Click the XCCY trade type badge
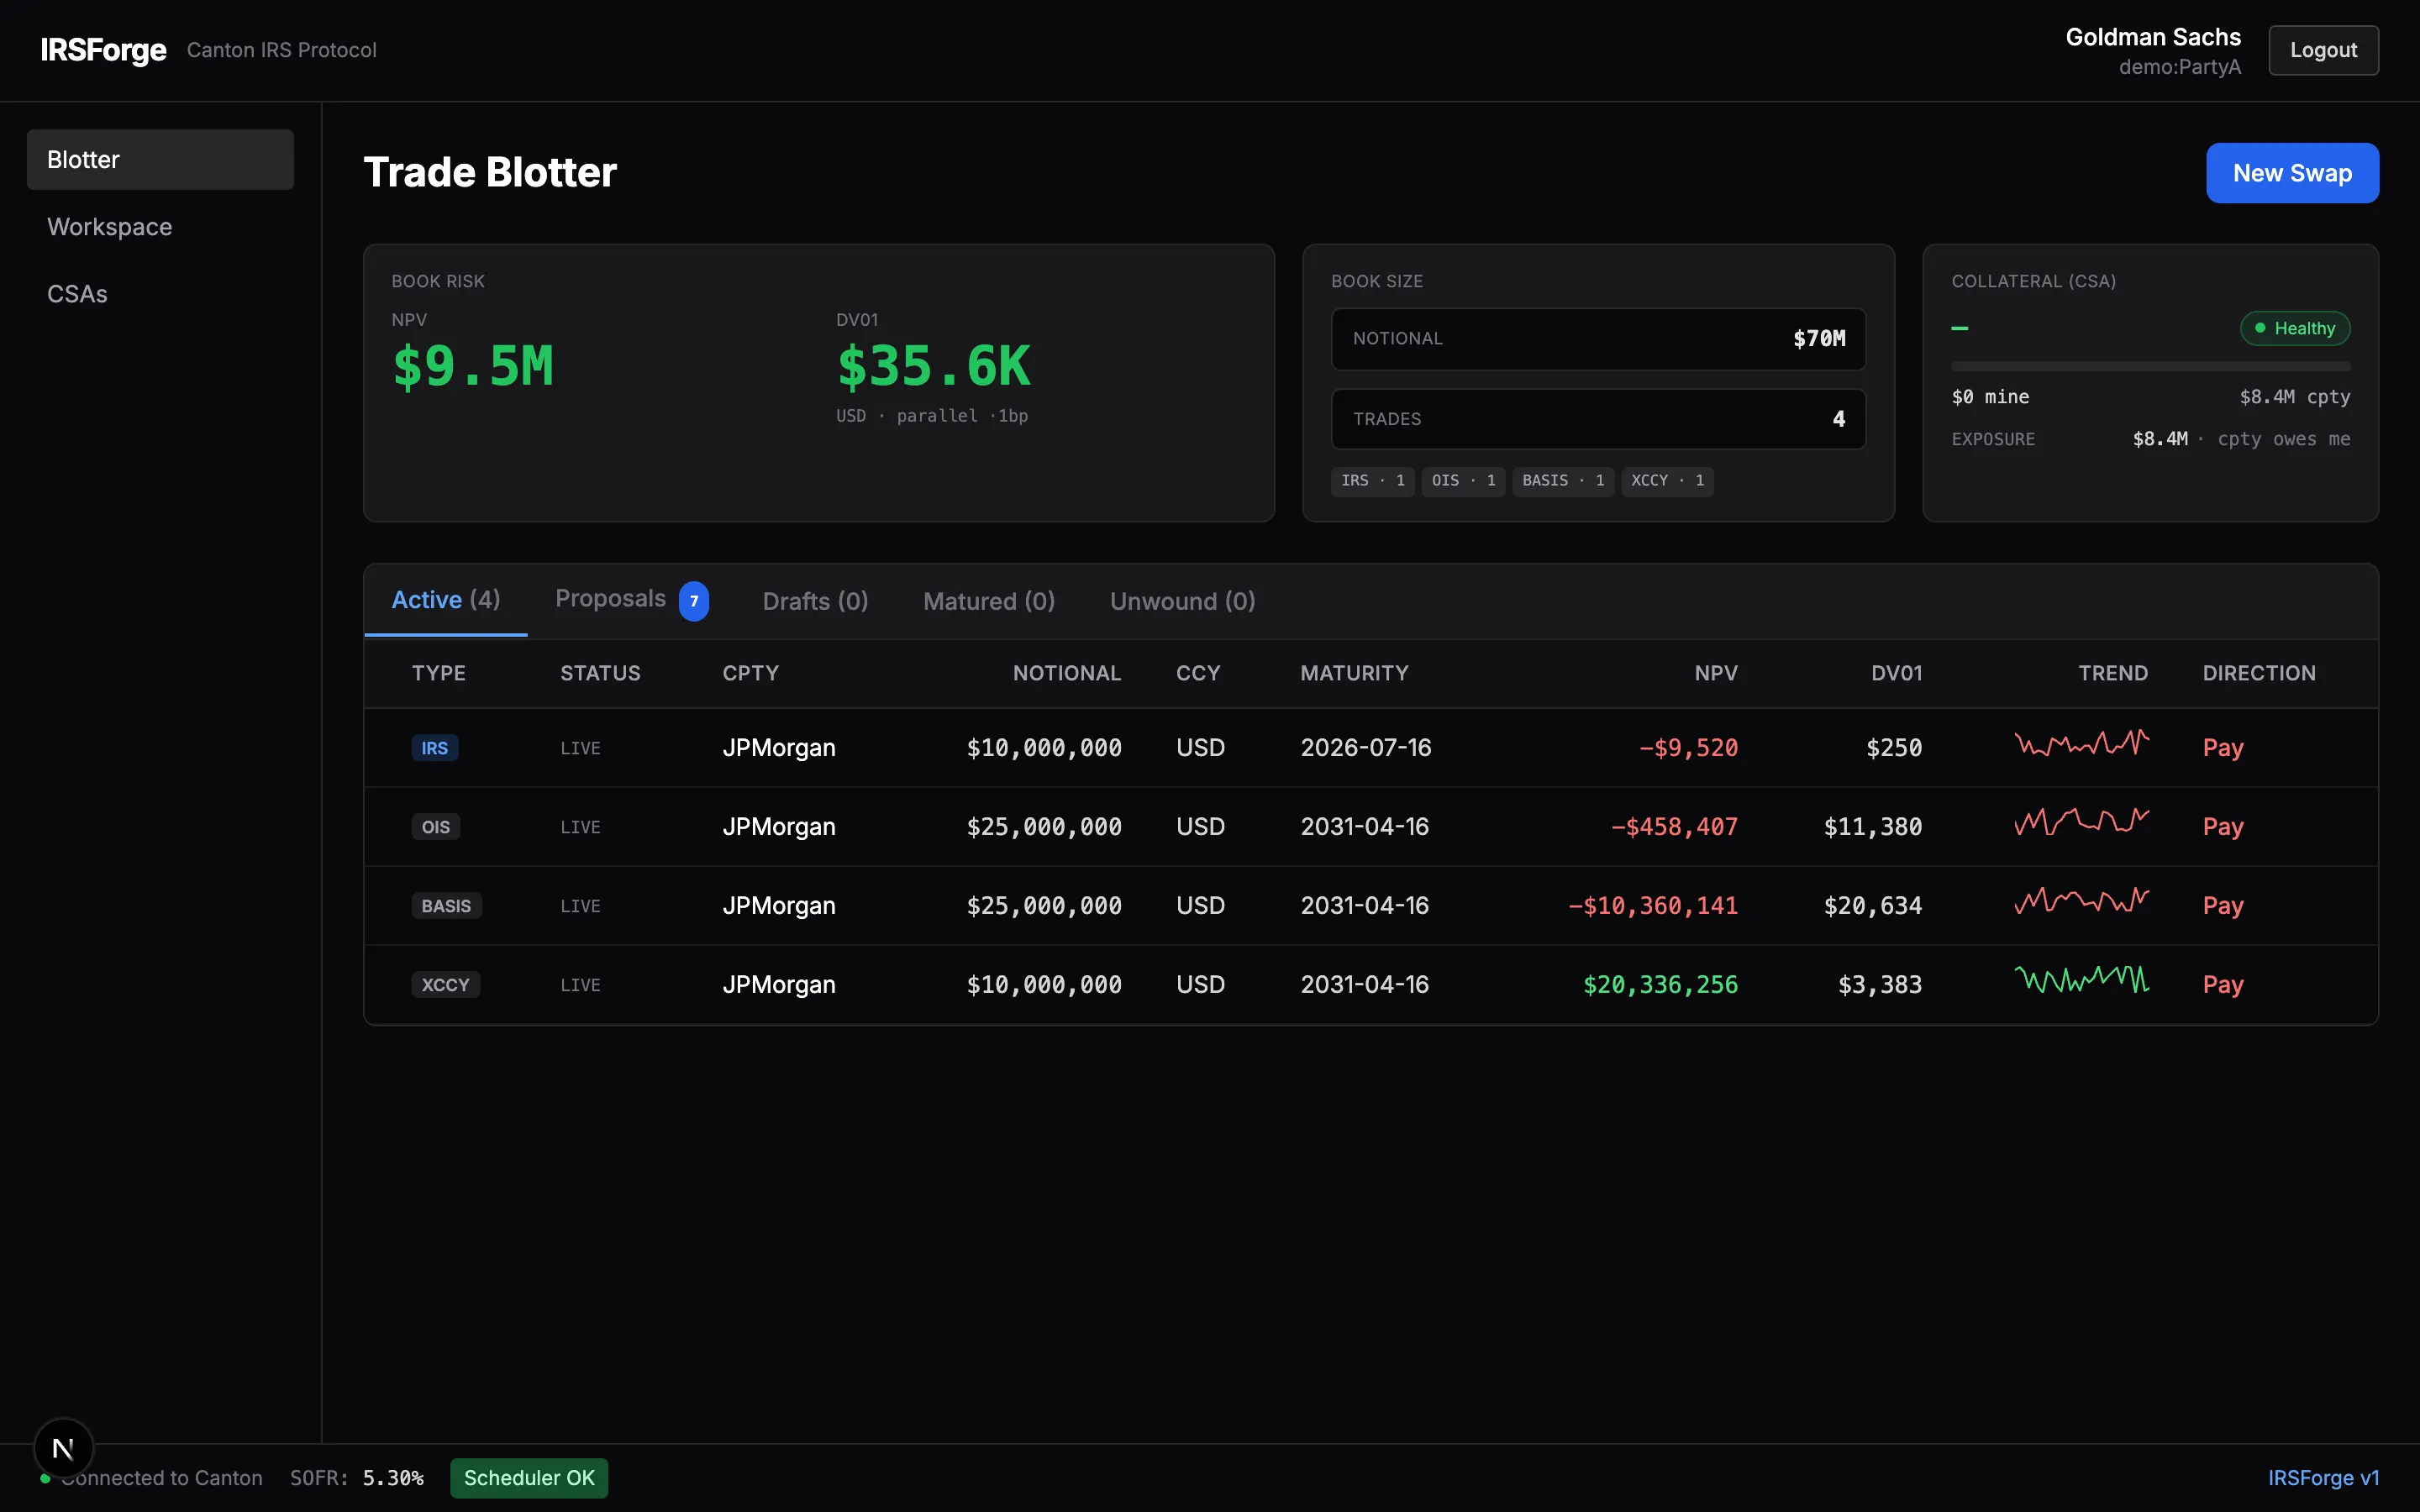This screenshot has width=2420, height=1512. (x=445, y=985)
